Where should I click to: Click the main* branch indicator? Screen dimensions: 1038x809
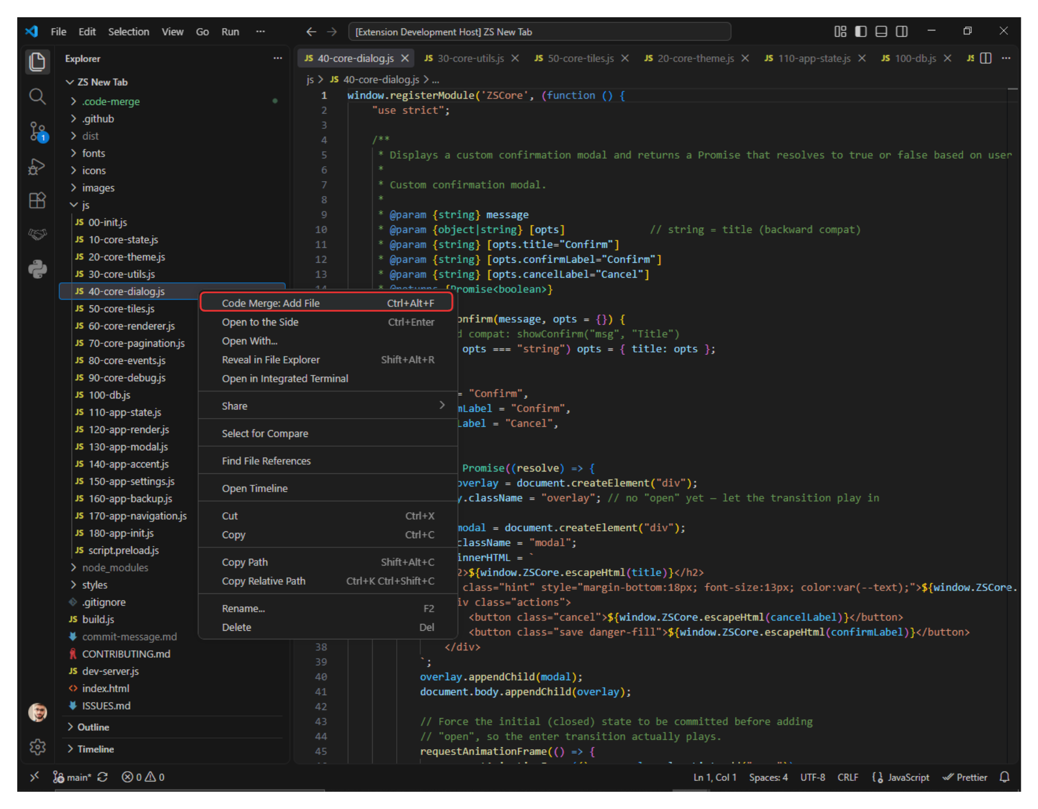click(x=72, y=777)
